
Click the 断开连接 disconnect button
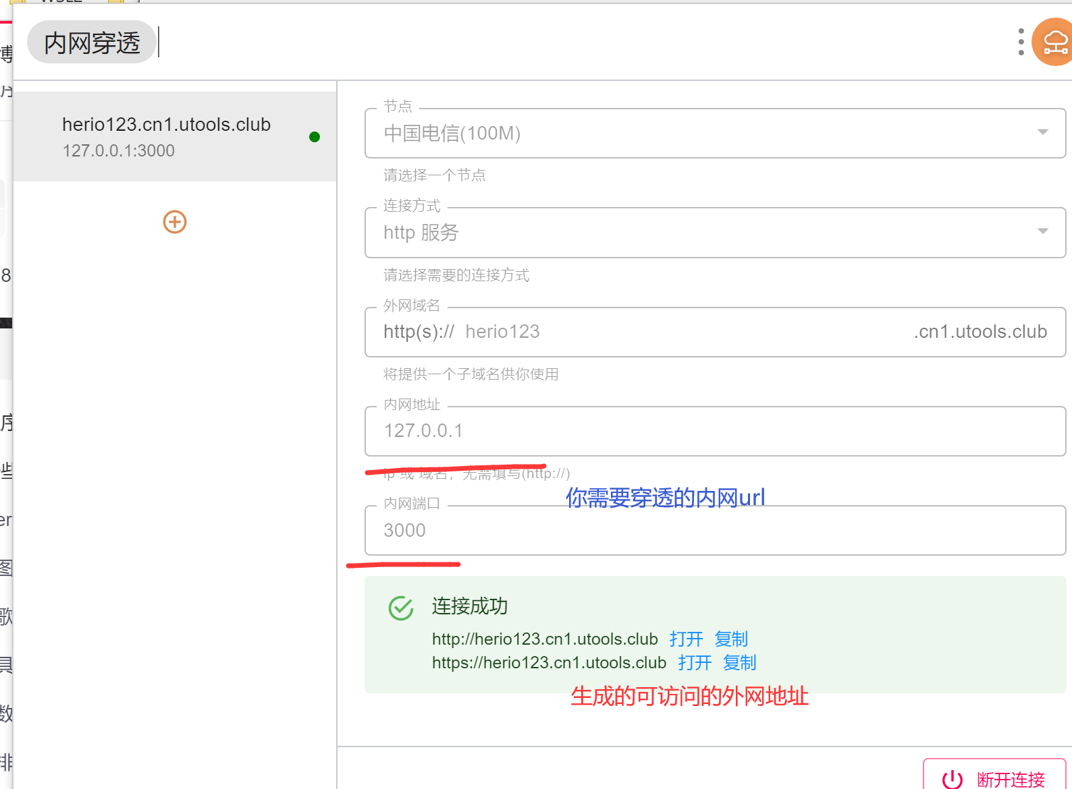point(994,776)
